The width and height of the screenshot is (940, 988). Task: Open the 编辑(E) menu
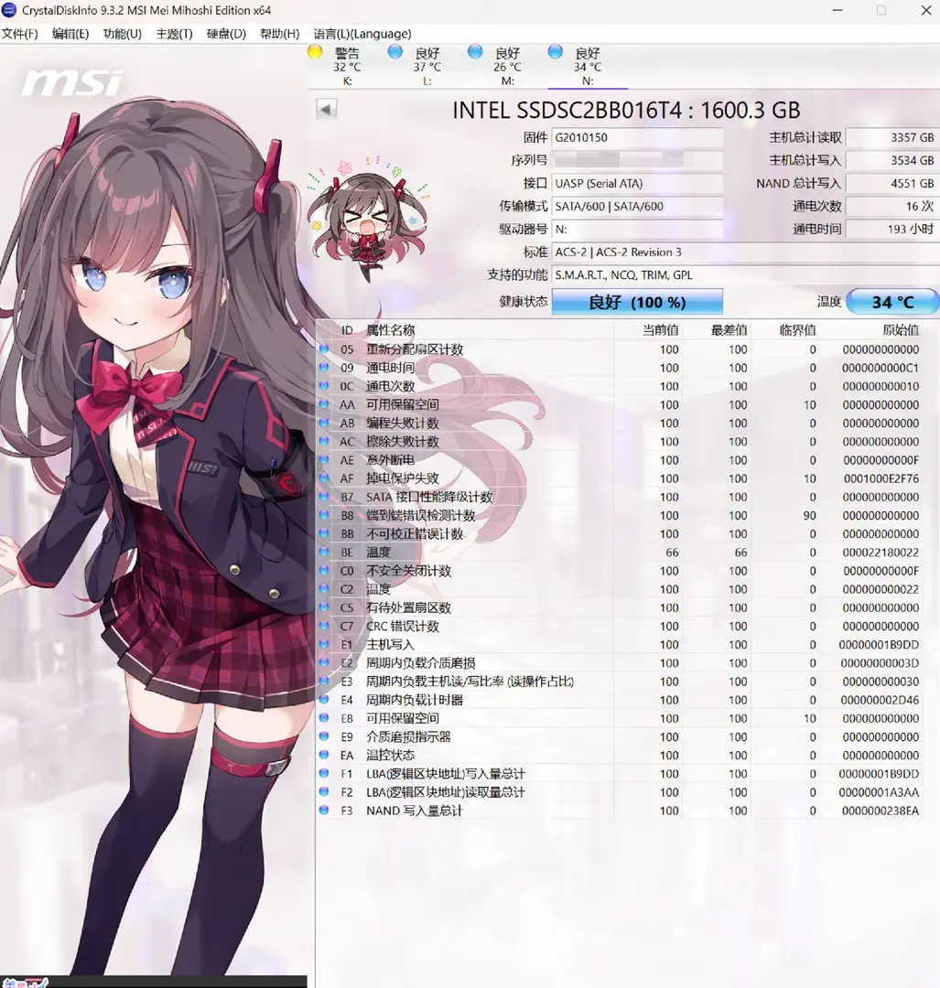(70, 34)
